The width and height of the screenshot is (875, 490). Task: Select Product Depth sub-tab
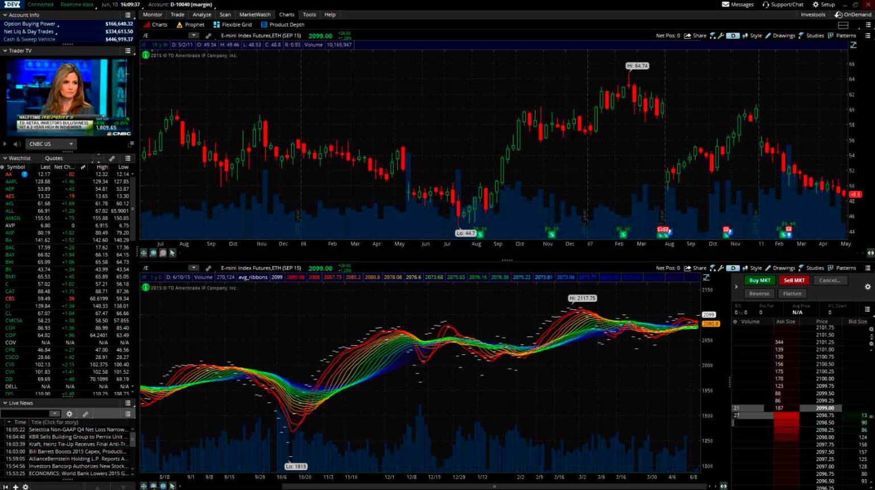click(x=283, y=25)
